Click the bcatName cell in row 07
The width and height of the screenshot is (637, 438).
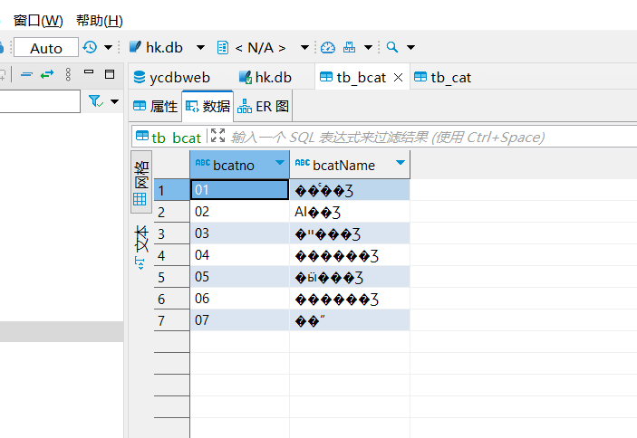click(350, 320)
